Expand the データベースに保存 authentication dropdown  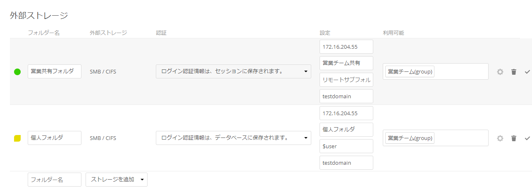coord(233,138)
